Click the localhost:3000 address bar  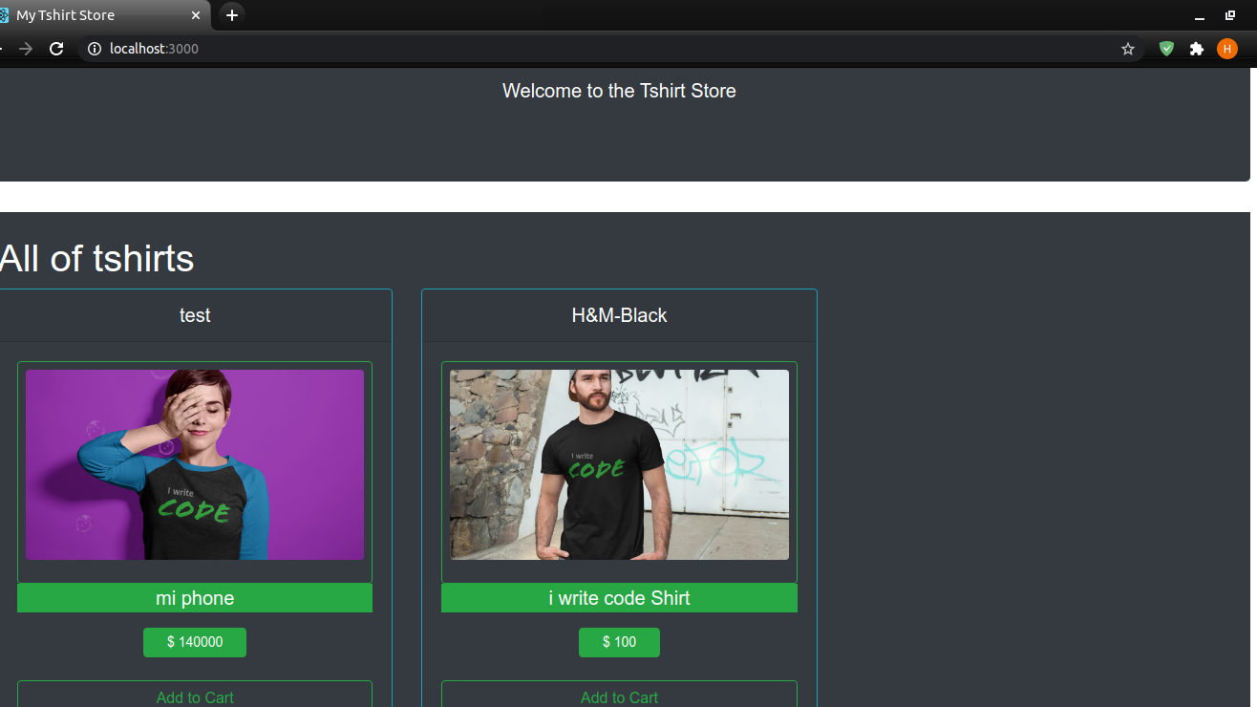click(611, 49)
